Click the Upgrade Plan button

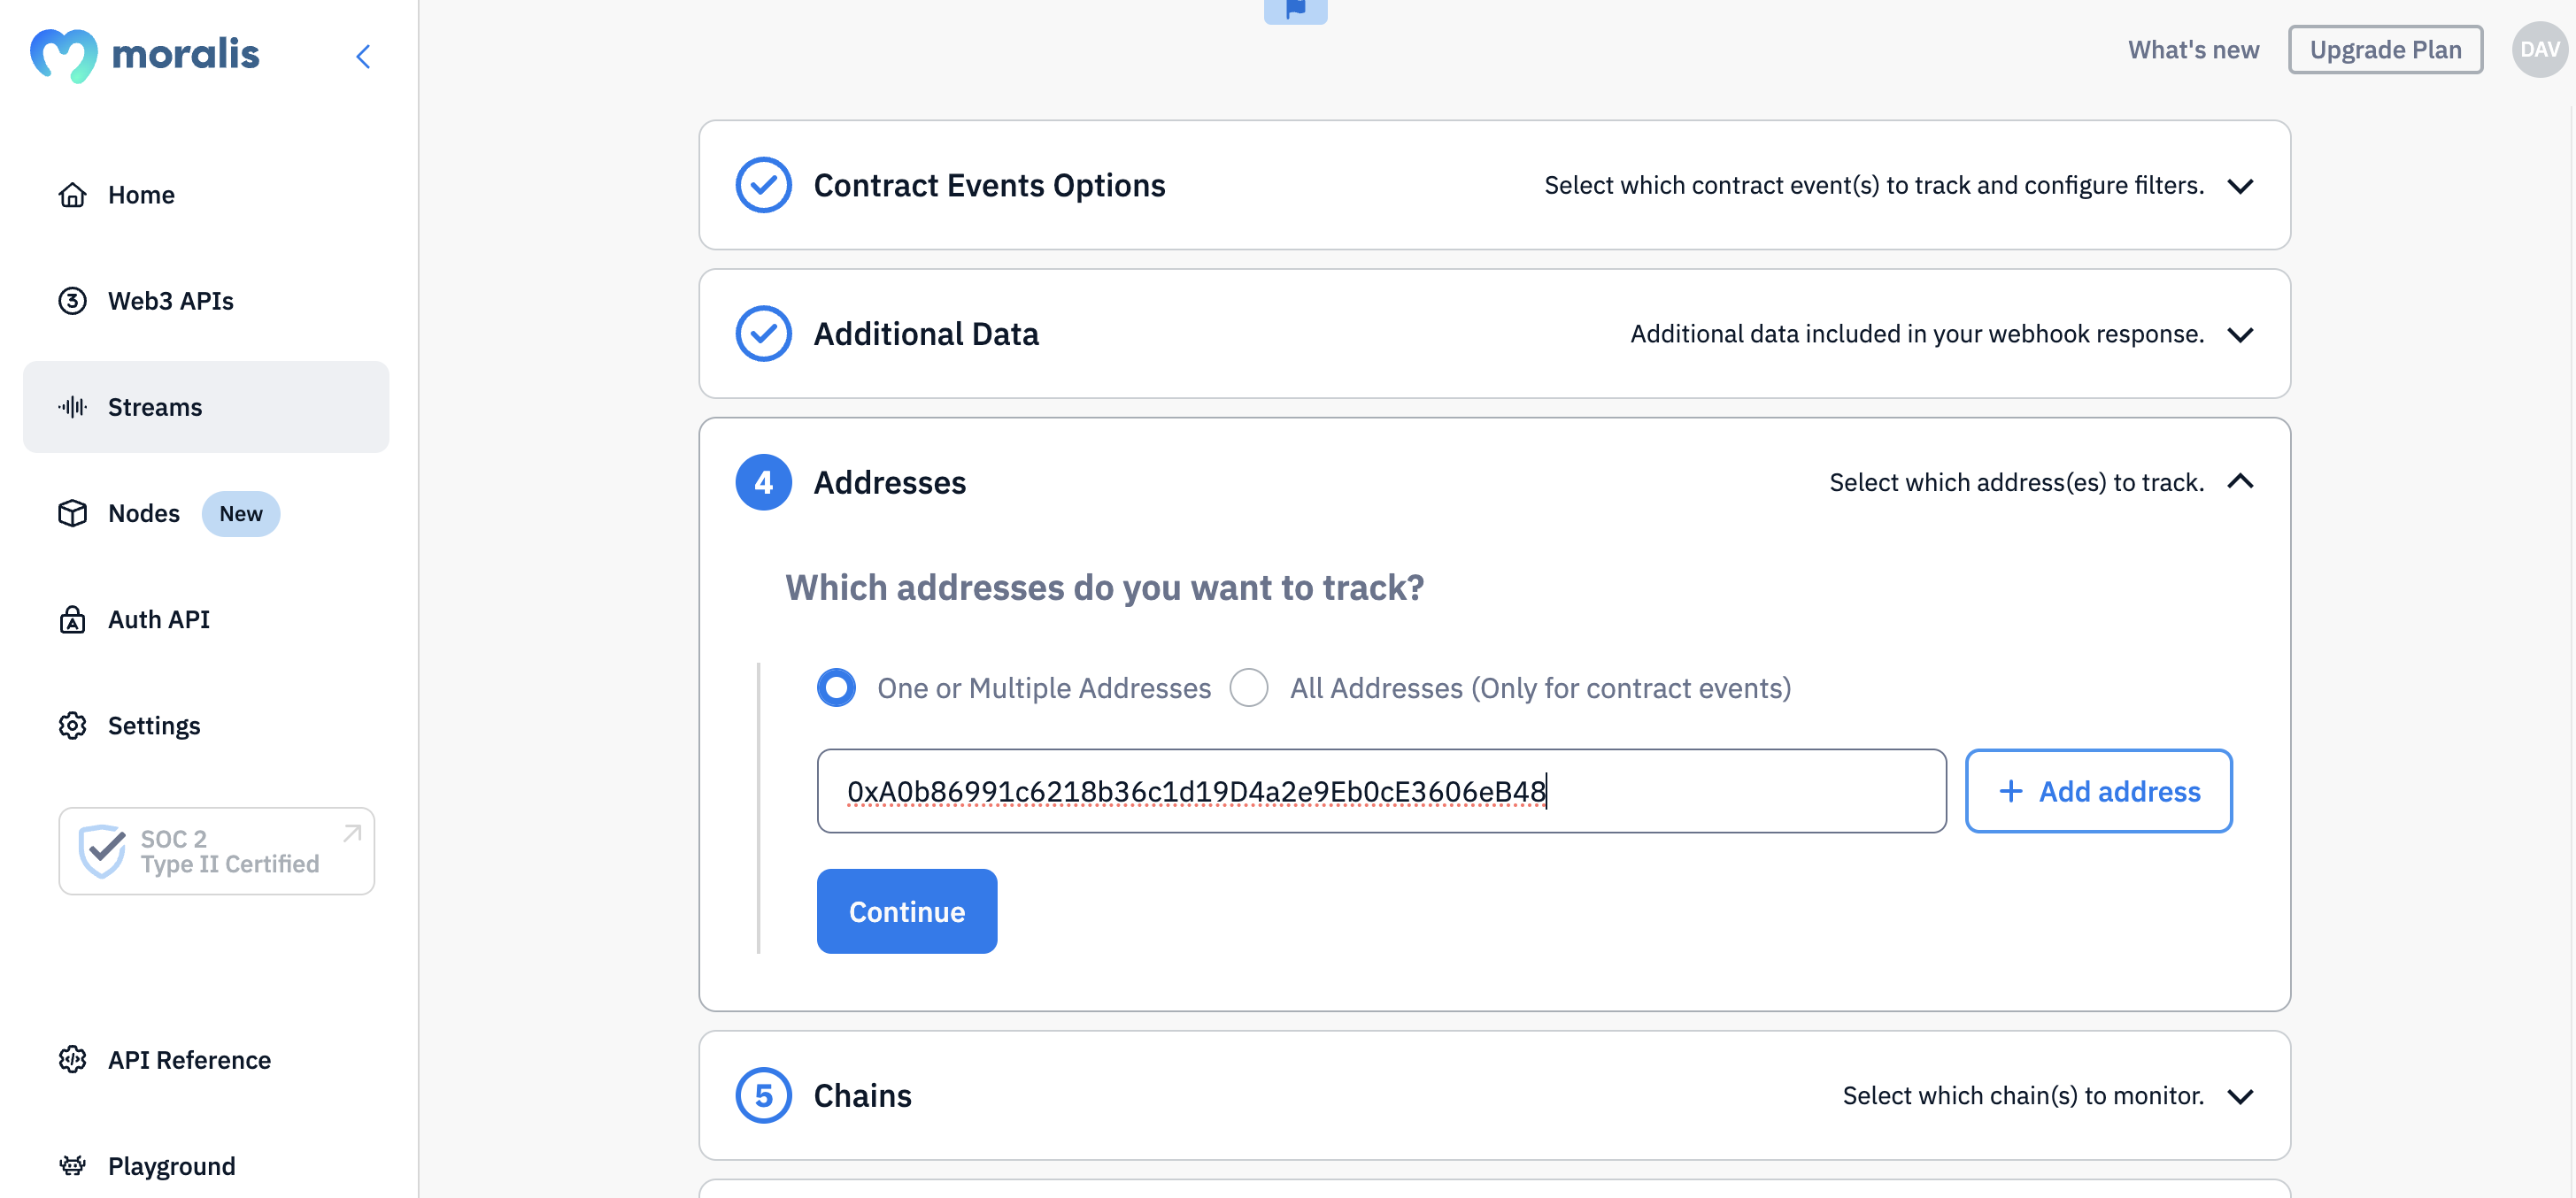click(2385, 50)
